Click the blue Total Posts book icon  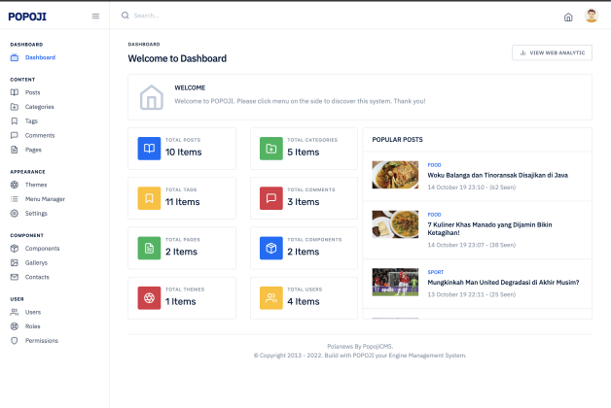click(149, 149)
